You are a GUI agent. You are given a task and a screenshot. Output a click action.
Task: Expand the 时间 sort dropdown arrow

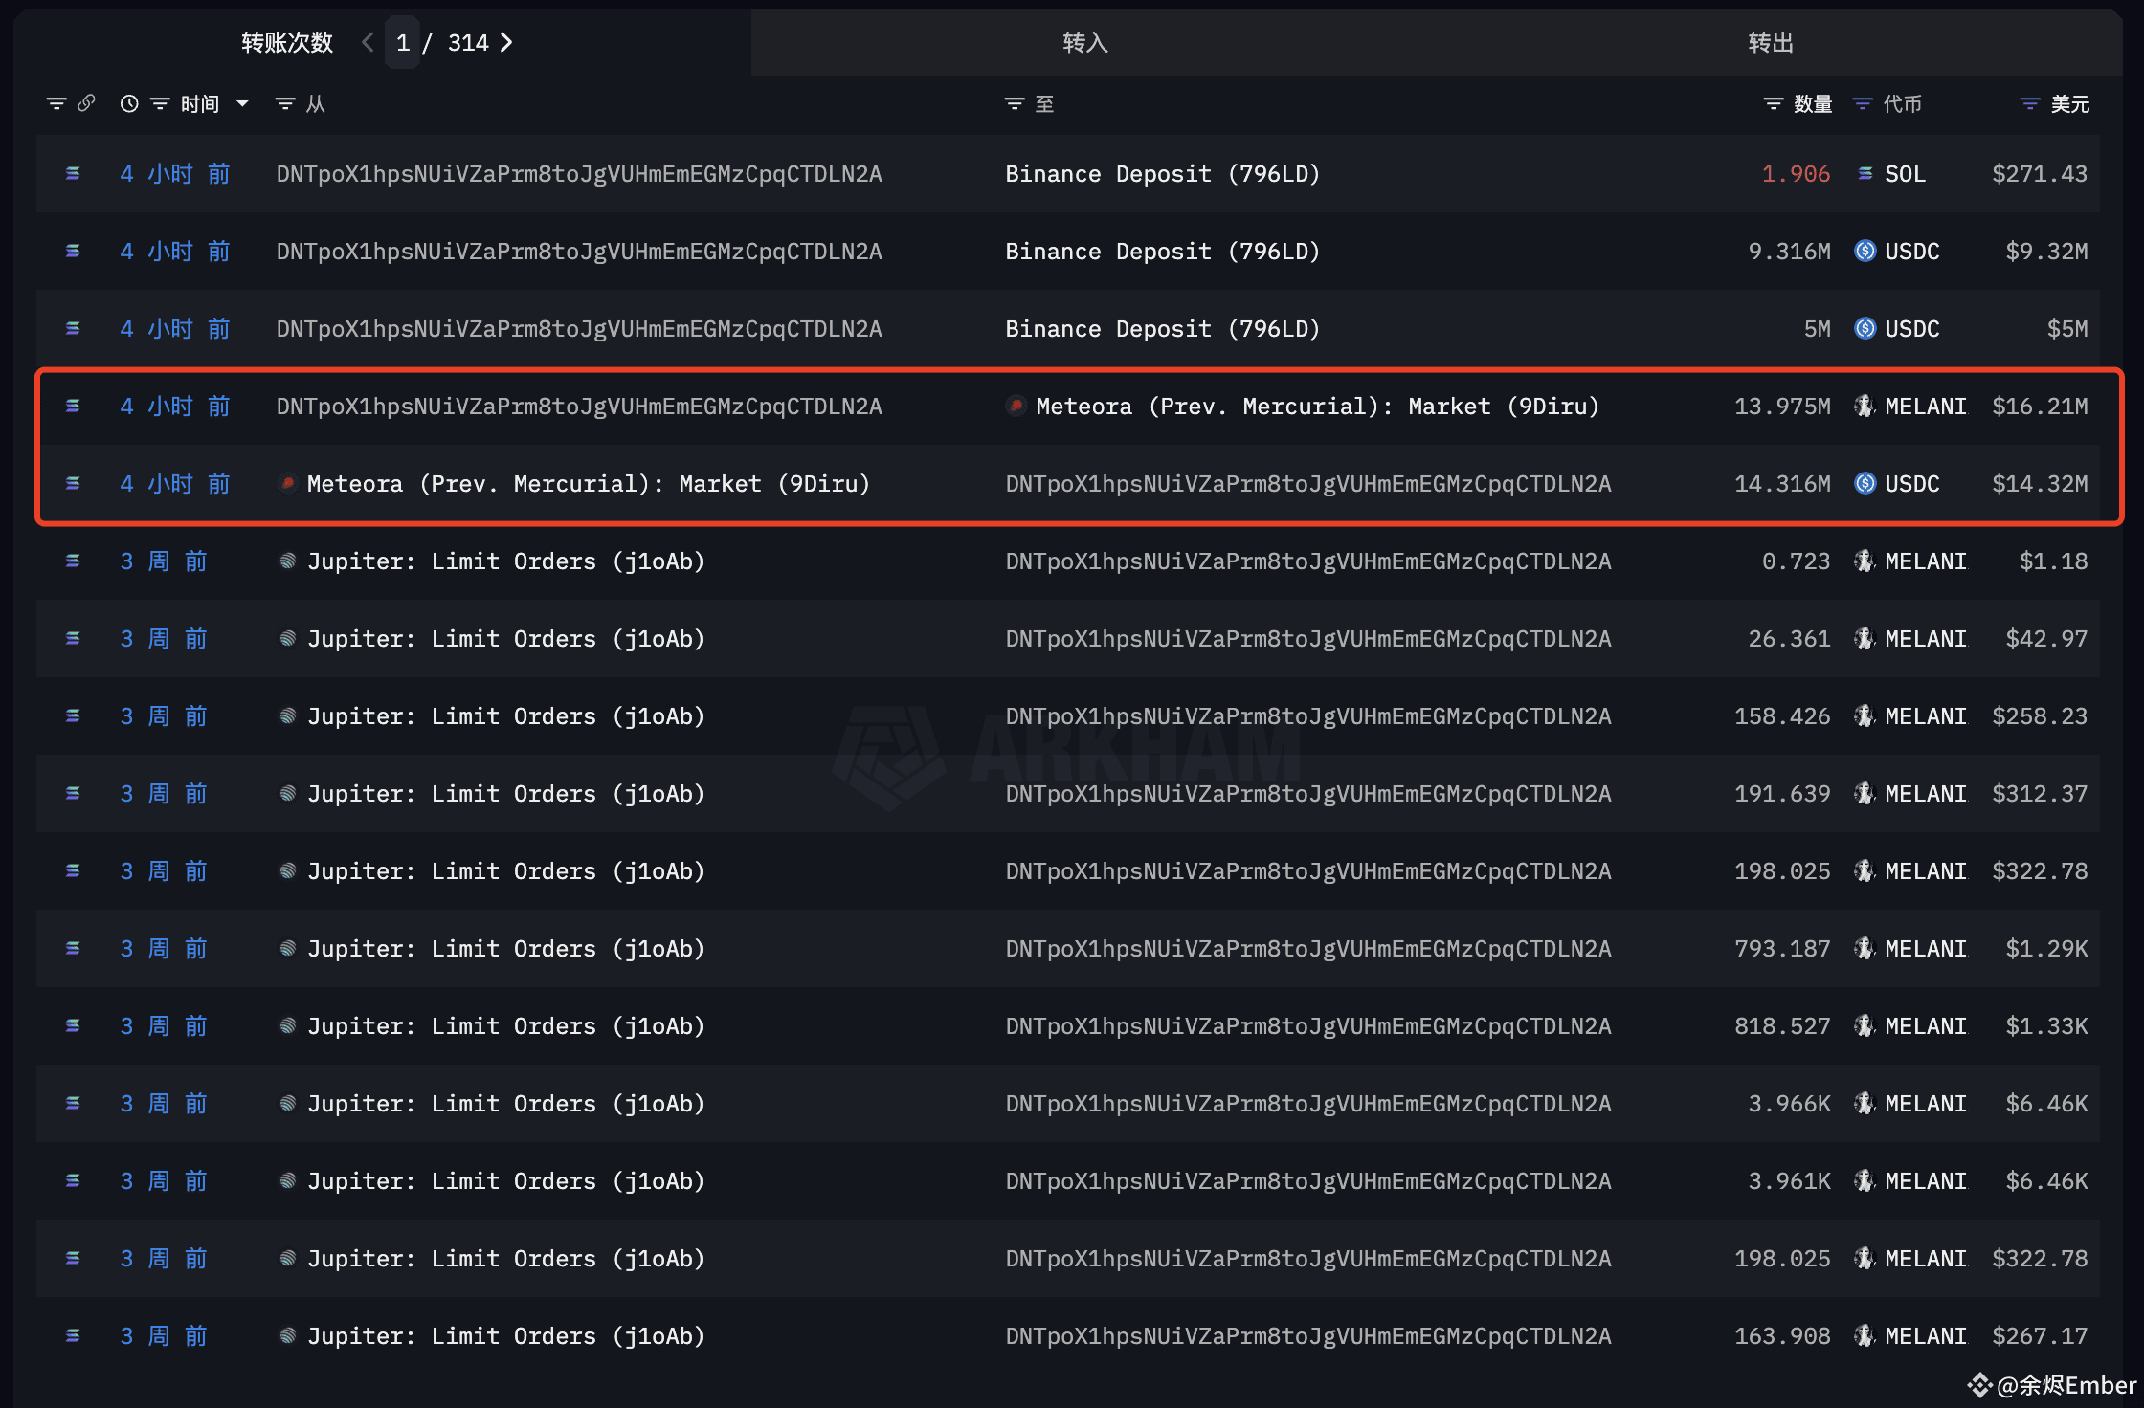coord(243,103)
